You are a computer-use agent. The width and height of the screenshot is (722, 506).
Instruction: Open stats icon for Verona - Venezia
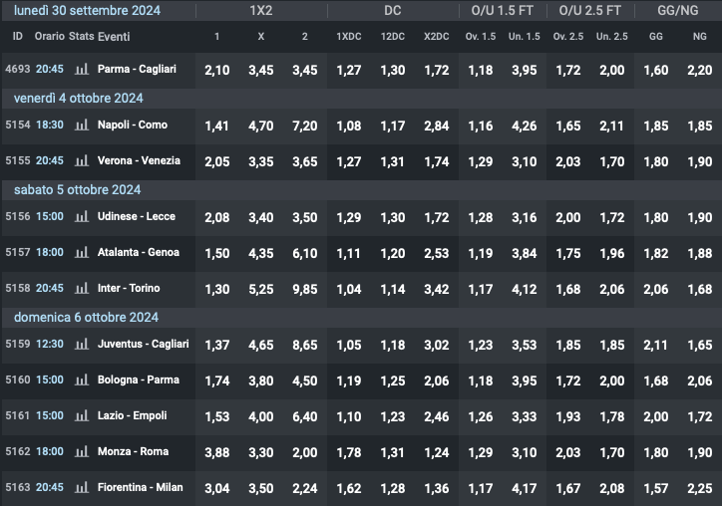tap(82, 161)
